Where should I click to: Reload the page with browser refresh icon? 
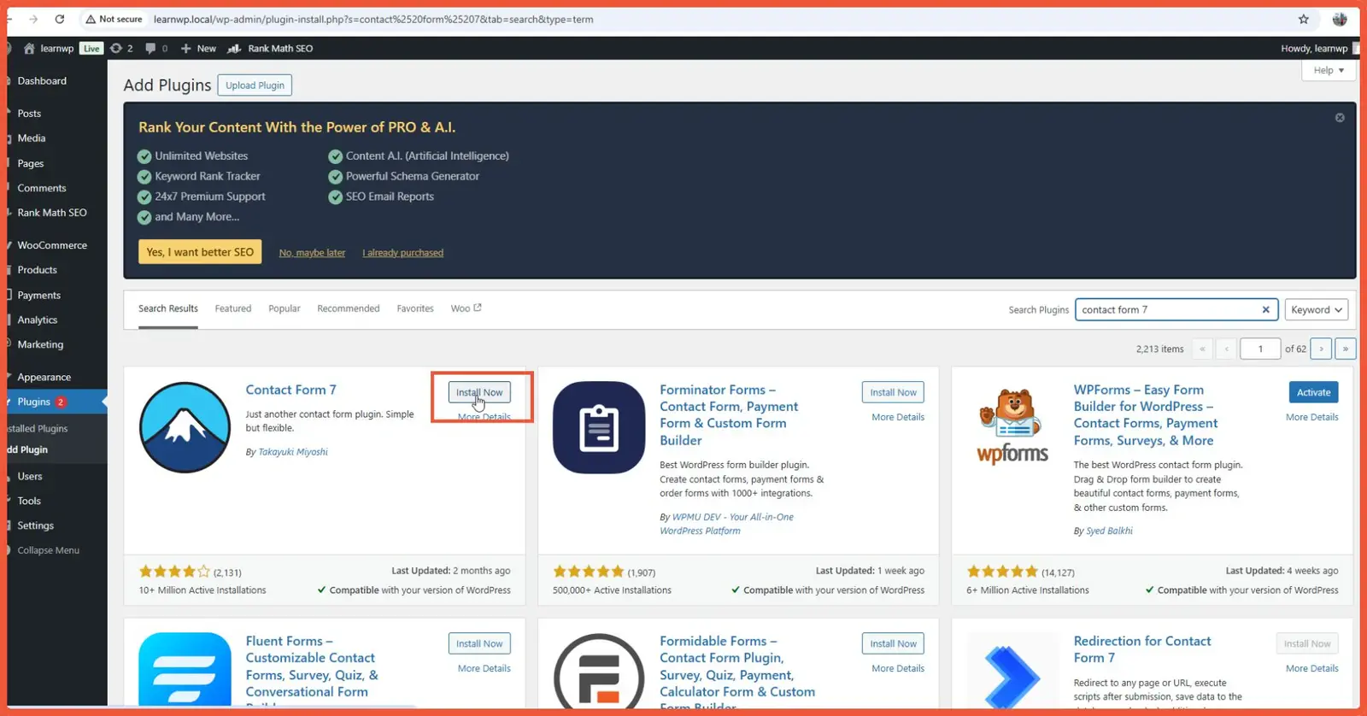coord(60,19)
